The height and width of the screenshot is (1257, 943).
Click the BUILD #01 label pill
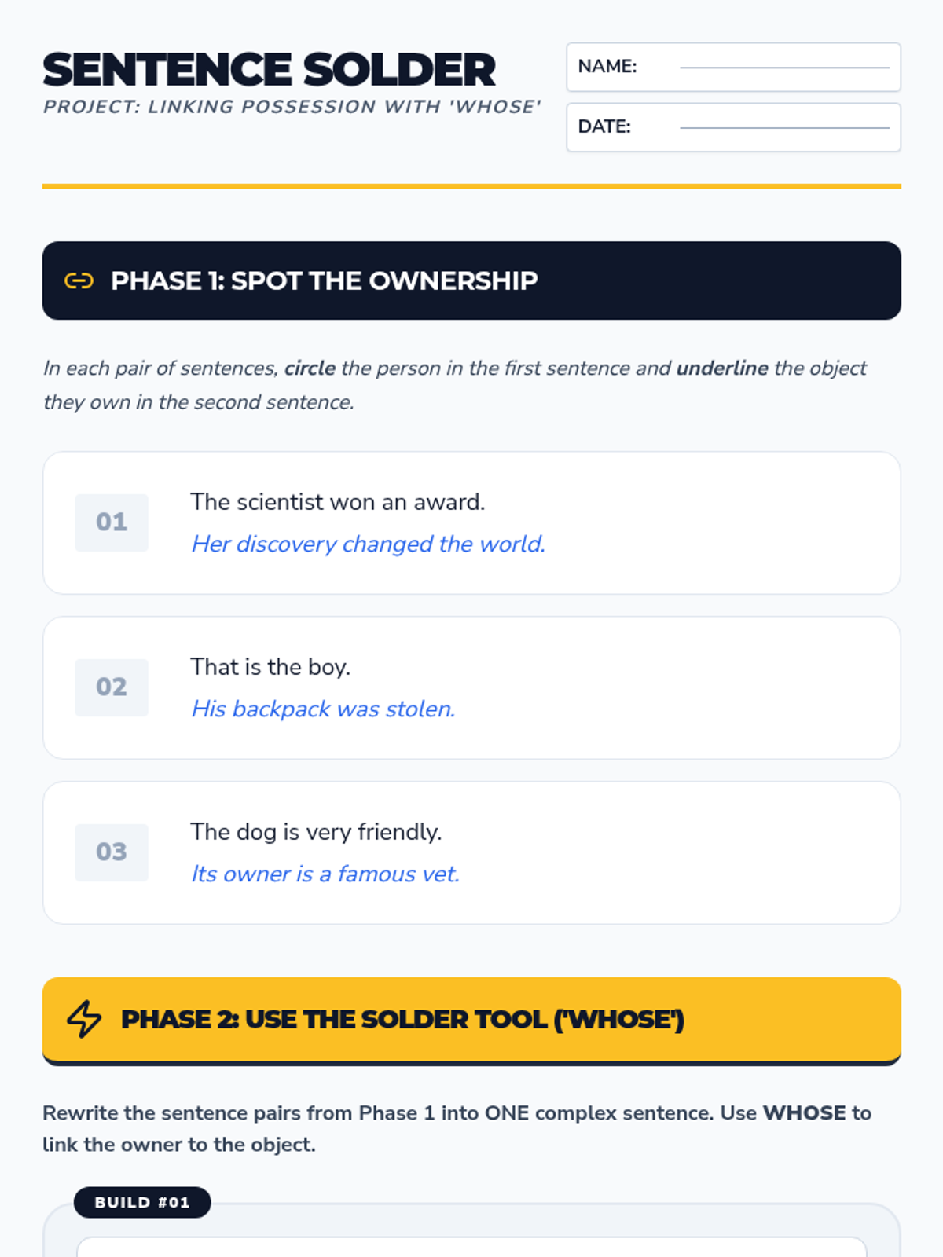[x=142, y=1202]
